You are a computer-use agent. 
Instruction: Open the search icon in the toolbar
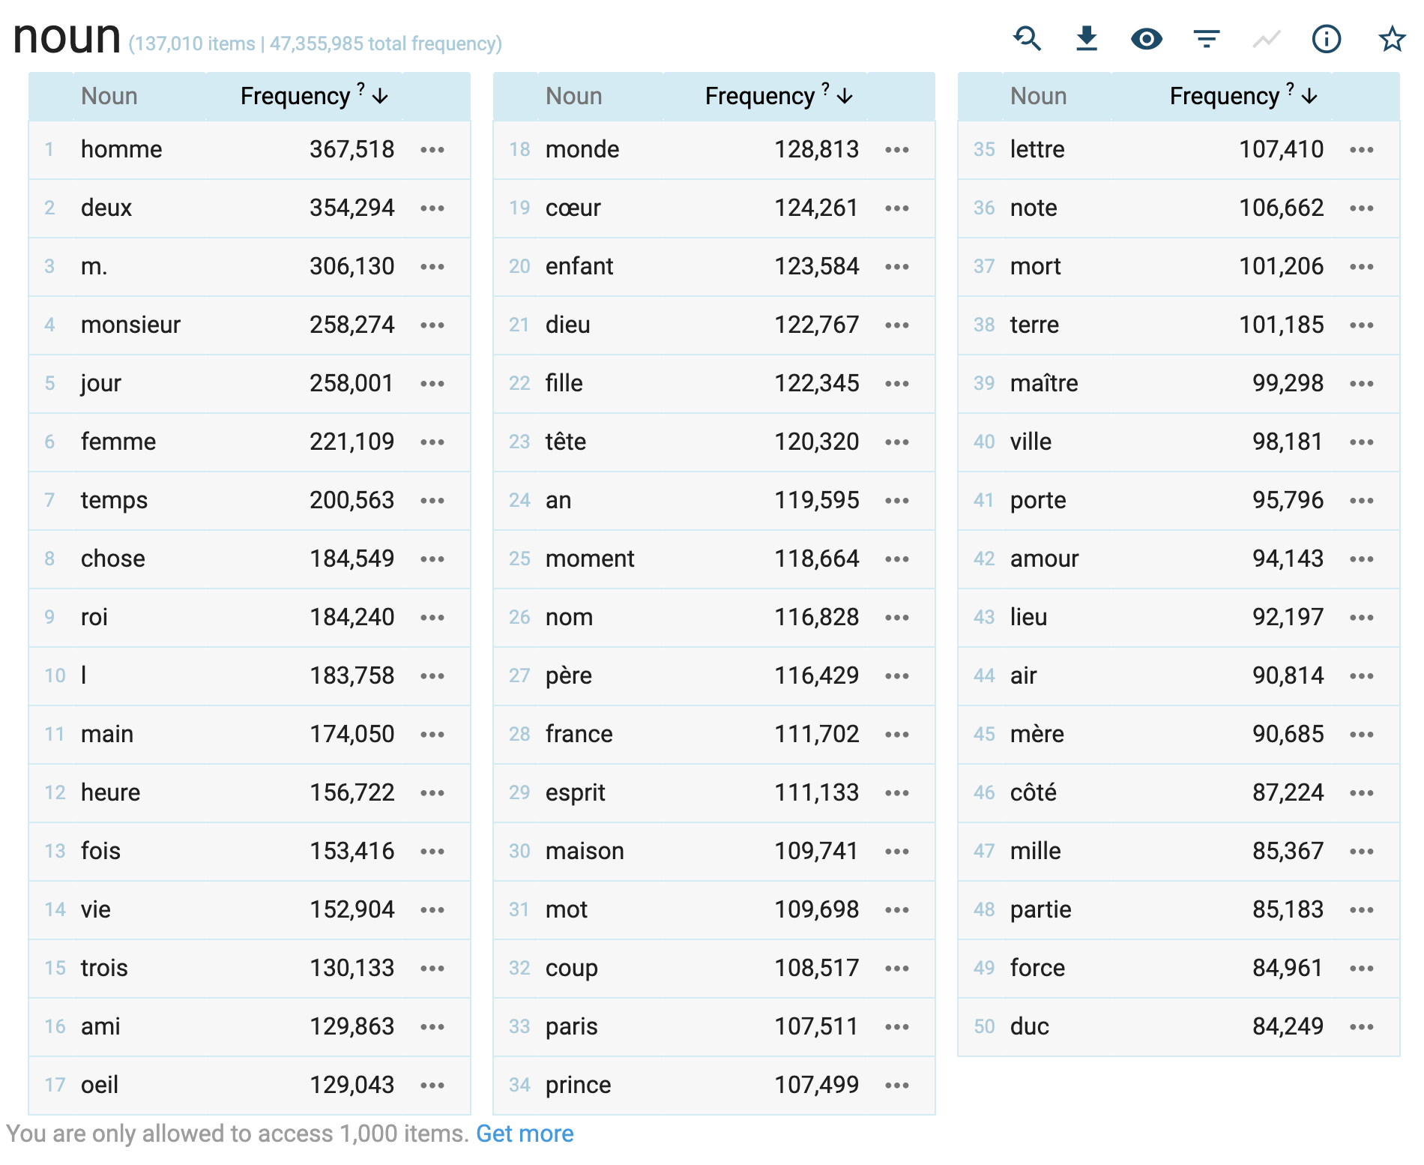point(1027,38)
